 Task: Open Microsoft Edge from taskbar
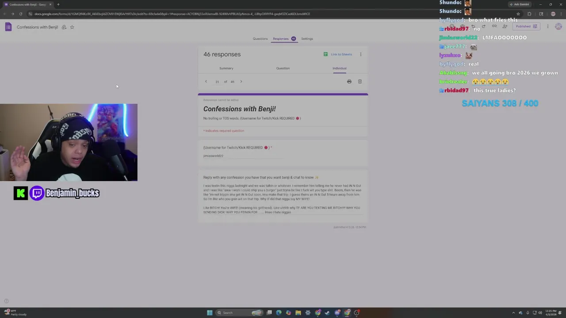[x=279, y=313]
